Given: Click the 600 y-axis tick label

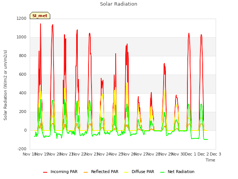Looking at the screenshot, I should pyautogui.click(x=23, y=75).
